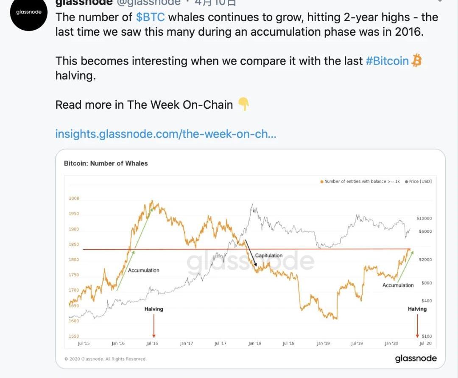The width and height of the screenshot is (458, 378).
Task: Open the #Bitcoin hashtag link
Action: click(x=387, y=61)
